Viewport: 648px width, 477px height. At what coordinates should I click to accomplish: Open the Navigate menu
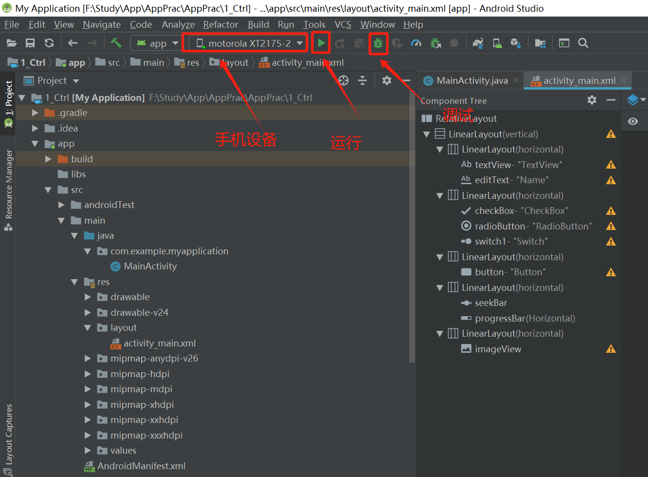101,24
